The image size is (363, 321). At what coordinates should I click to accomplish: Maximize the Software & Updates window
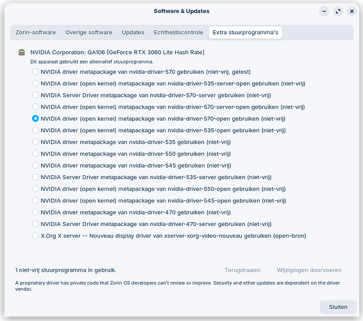[x=338, y=11]
